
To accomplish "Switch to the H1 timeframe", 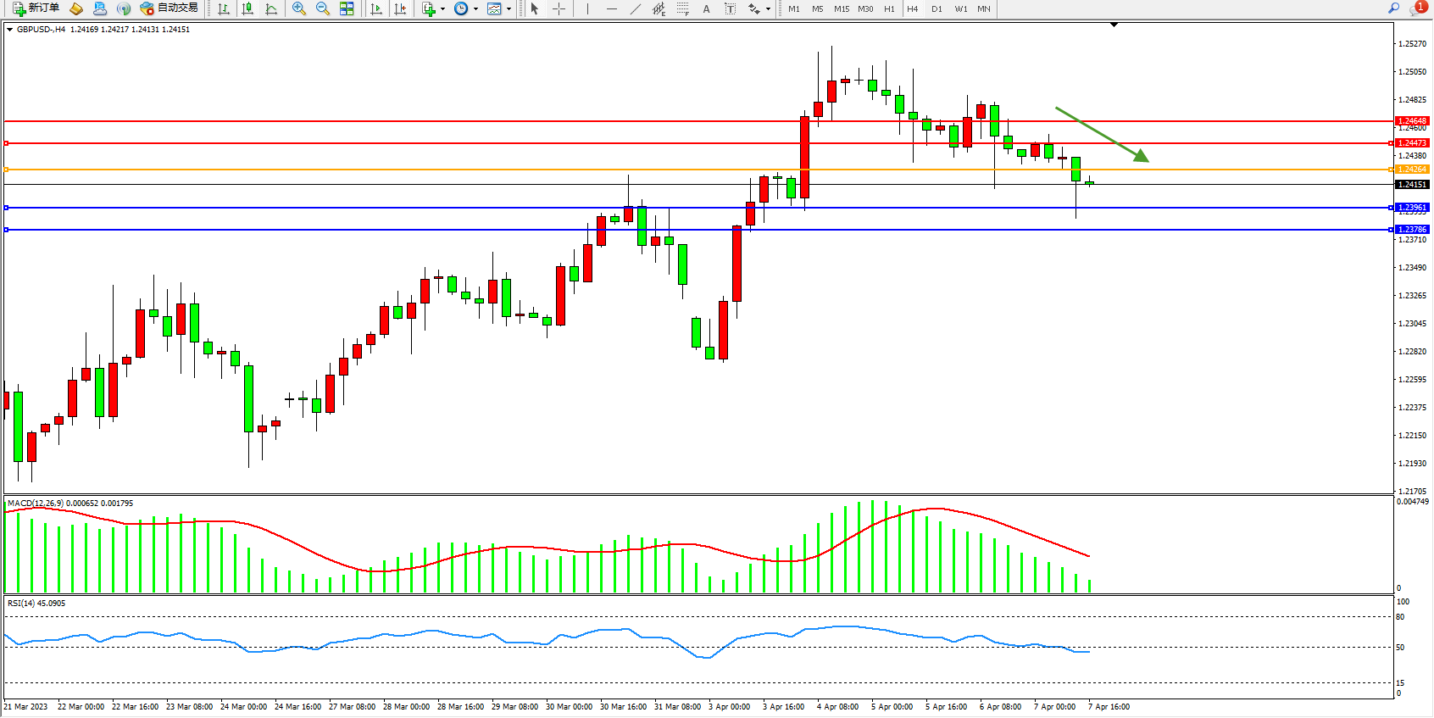I will tap(889, 8).
